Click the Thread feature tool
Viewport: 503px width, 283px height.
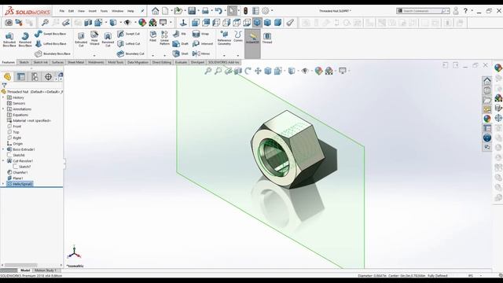tap(267, 38)
